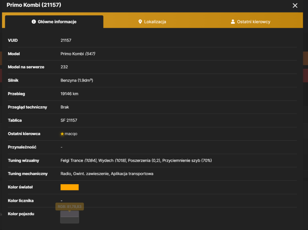Click the Kolor licznika row label
The image size is (308, 230).
pyautogui.click(x=21, y=201)
